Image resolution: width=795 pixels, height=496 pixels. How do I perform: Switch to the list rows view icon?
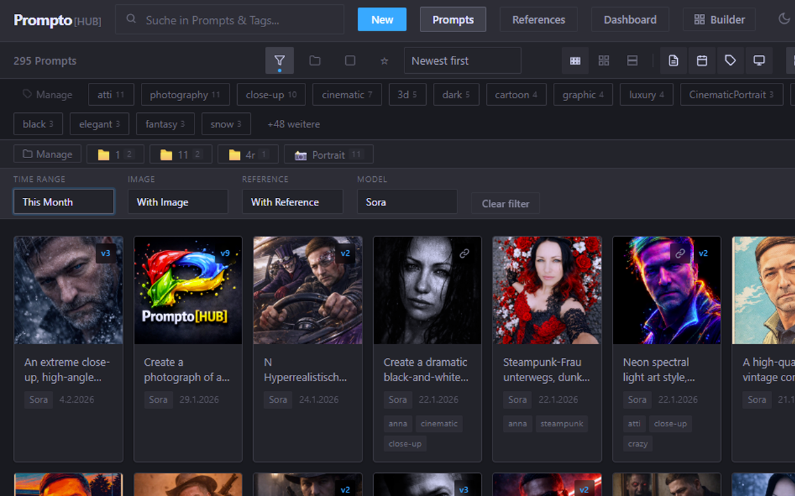[x=633, y=61]
